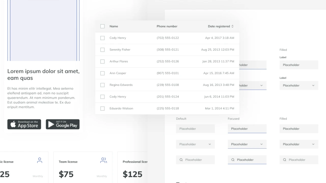Expand the labeled Filled dropdown chevron
The height and width of the screenshot is (183, 326).
[x=313, y=85]
